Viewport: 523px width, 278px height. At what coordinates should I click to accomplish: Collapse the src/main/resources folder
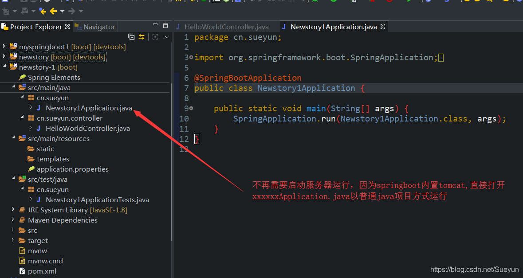pos(13,137)
